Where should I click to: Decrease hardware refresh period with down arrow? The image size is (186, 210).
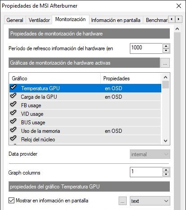coord(166,51)
